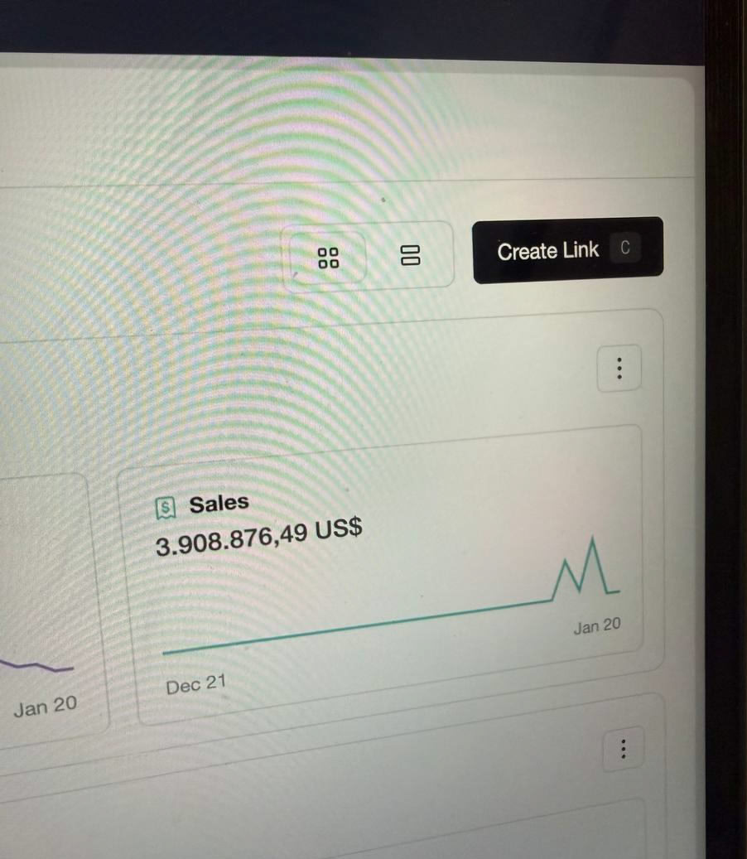Click the 3.908.876,49 US$ sales total
The image size is (747, 859).
tap(259, 538)
